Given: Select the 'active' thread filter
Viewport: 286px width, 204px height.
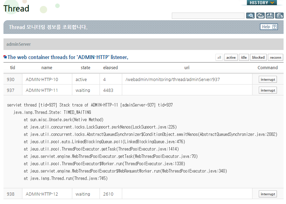Looking at the screenshot, I should [231, 58].
